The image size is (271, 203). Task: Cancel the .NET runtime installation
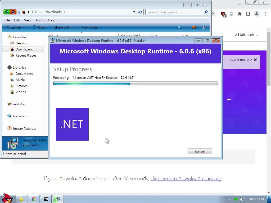(x=200, y=151)
